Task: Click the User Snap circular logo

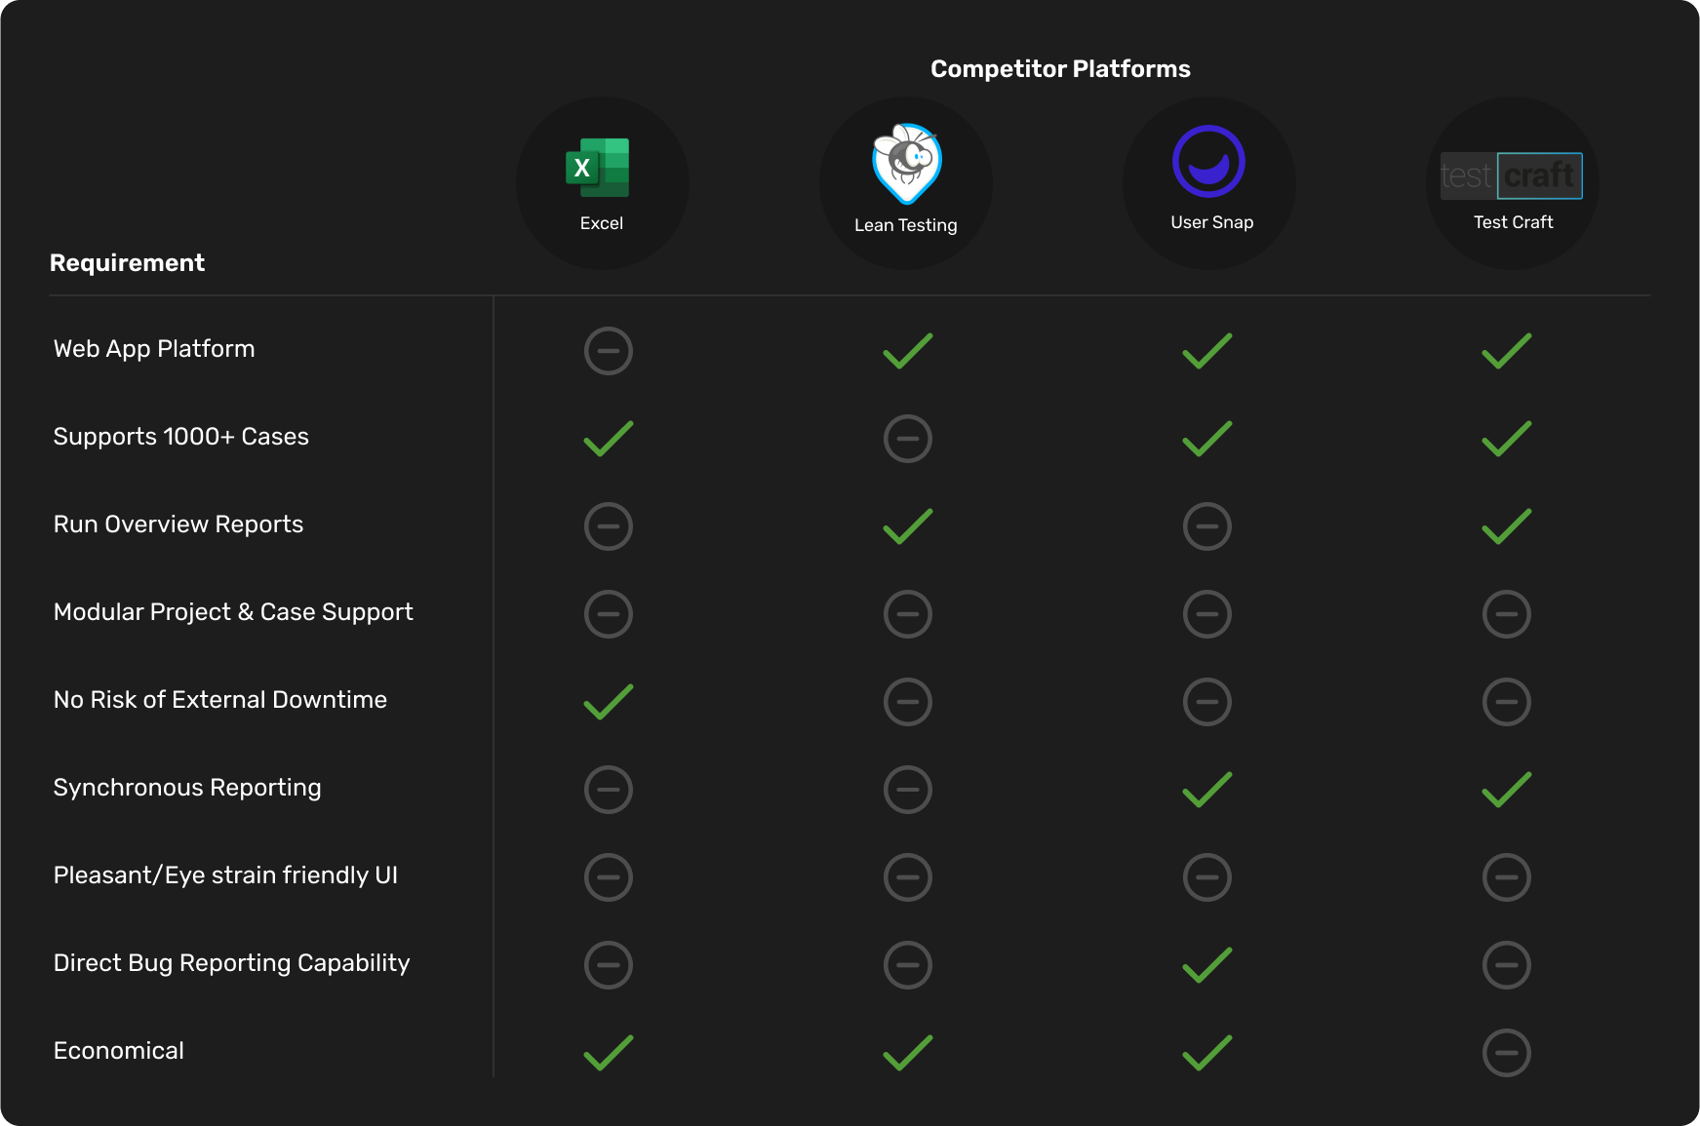Action: 1208,162
